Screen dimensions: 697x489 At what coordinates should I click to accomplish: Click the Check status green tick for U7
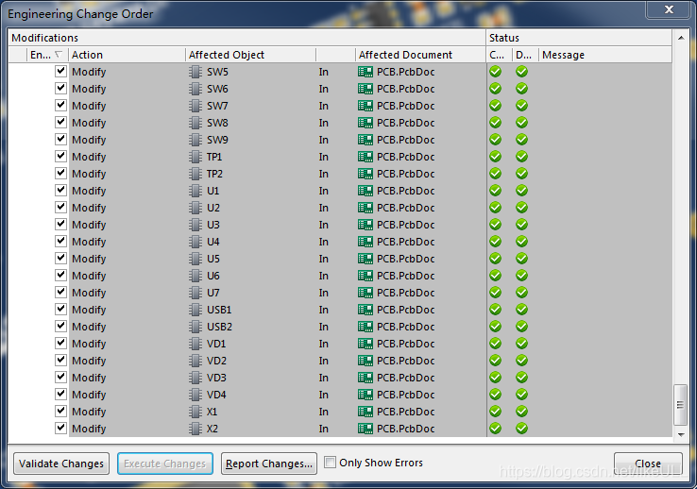(x=495, y=293)
